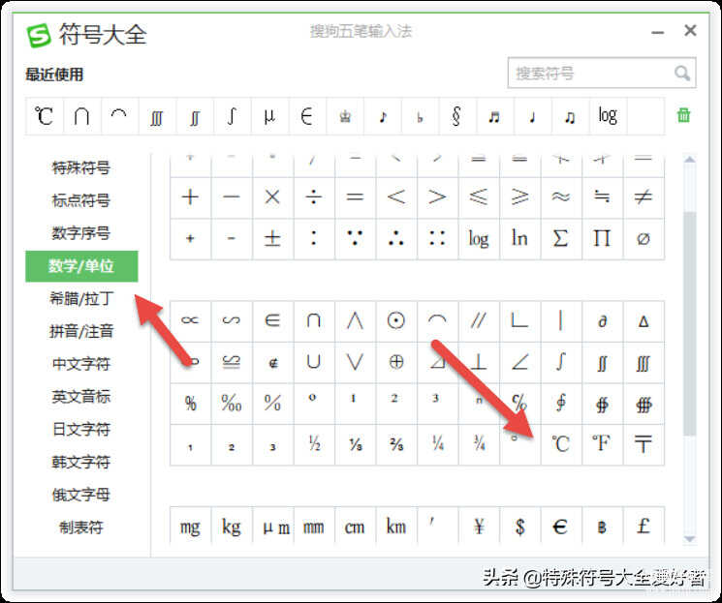Image resolution: width=722 pixels, height=603 pixels.
Task: Minimize the 符号大全 window
Action: [657, 32]
